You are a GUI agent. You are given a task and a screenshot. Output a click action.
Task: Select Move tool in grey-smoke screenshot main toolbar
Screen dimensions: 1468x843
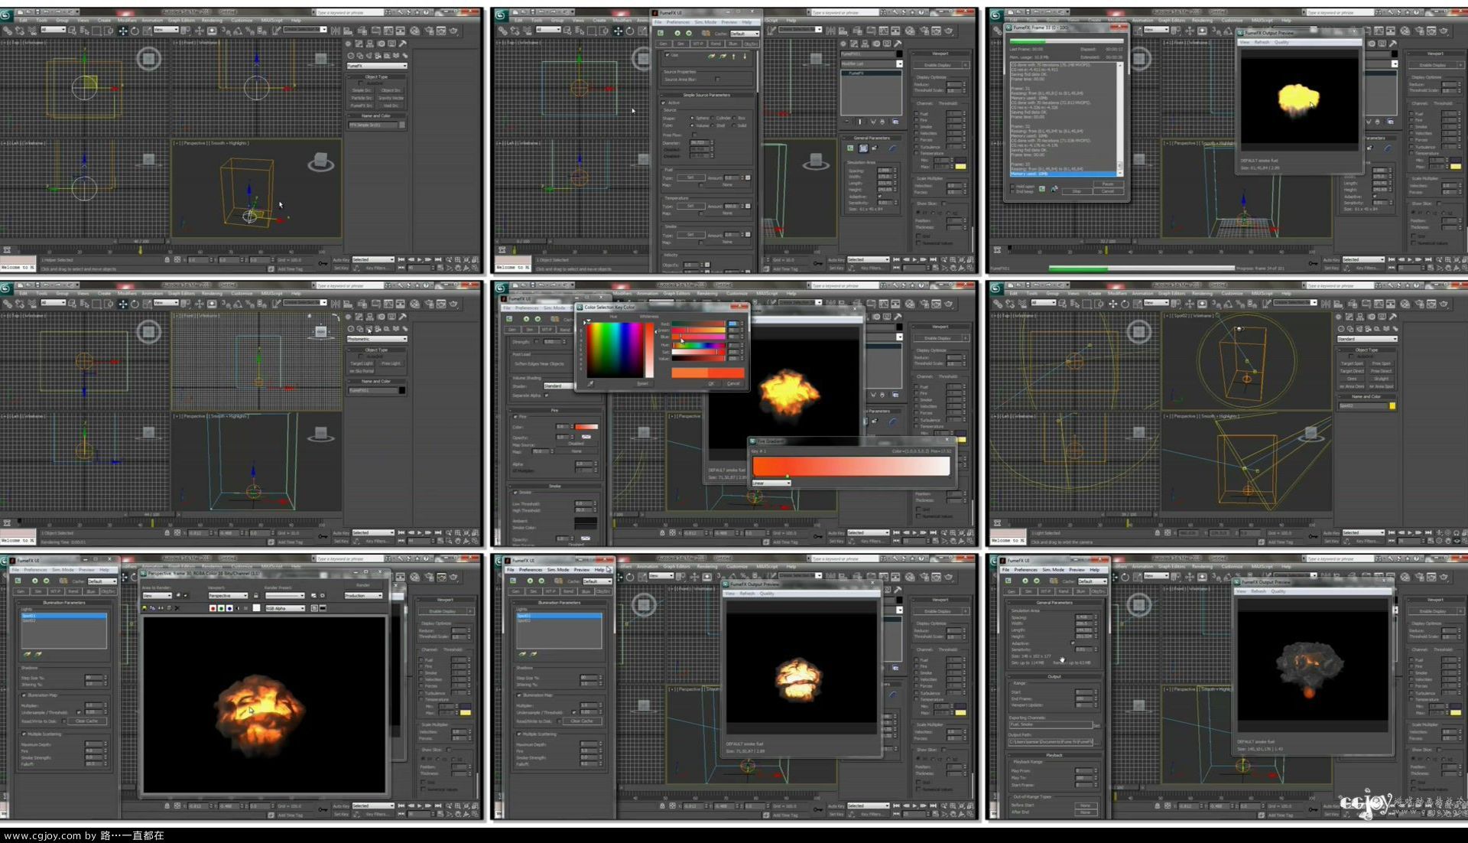point(1113,577)
